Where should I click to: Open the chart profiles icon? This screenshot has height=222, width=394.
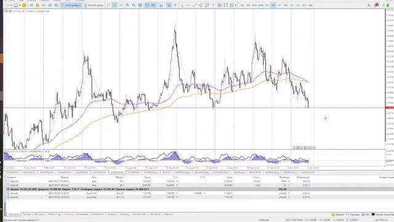point(15,6)
